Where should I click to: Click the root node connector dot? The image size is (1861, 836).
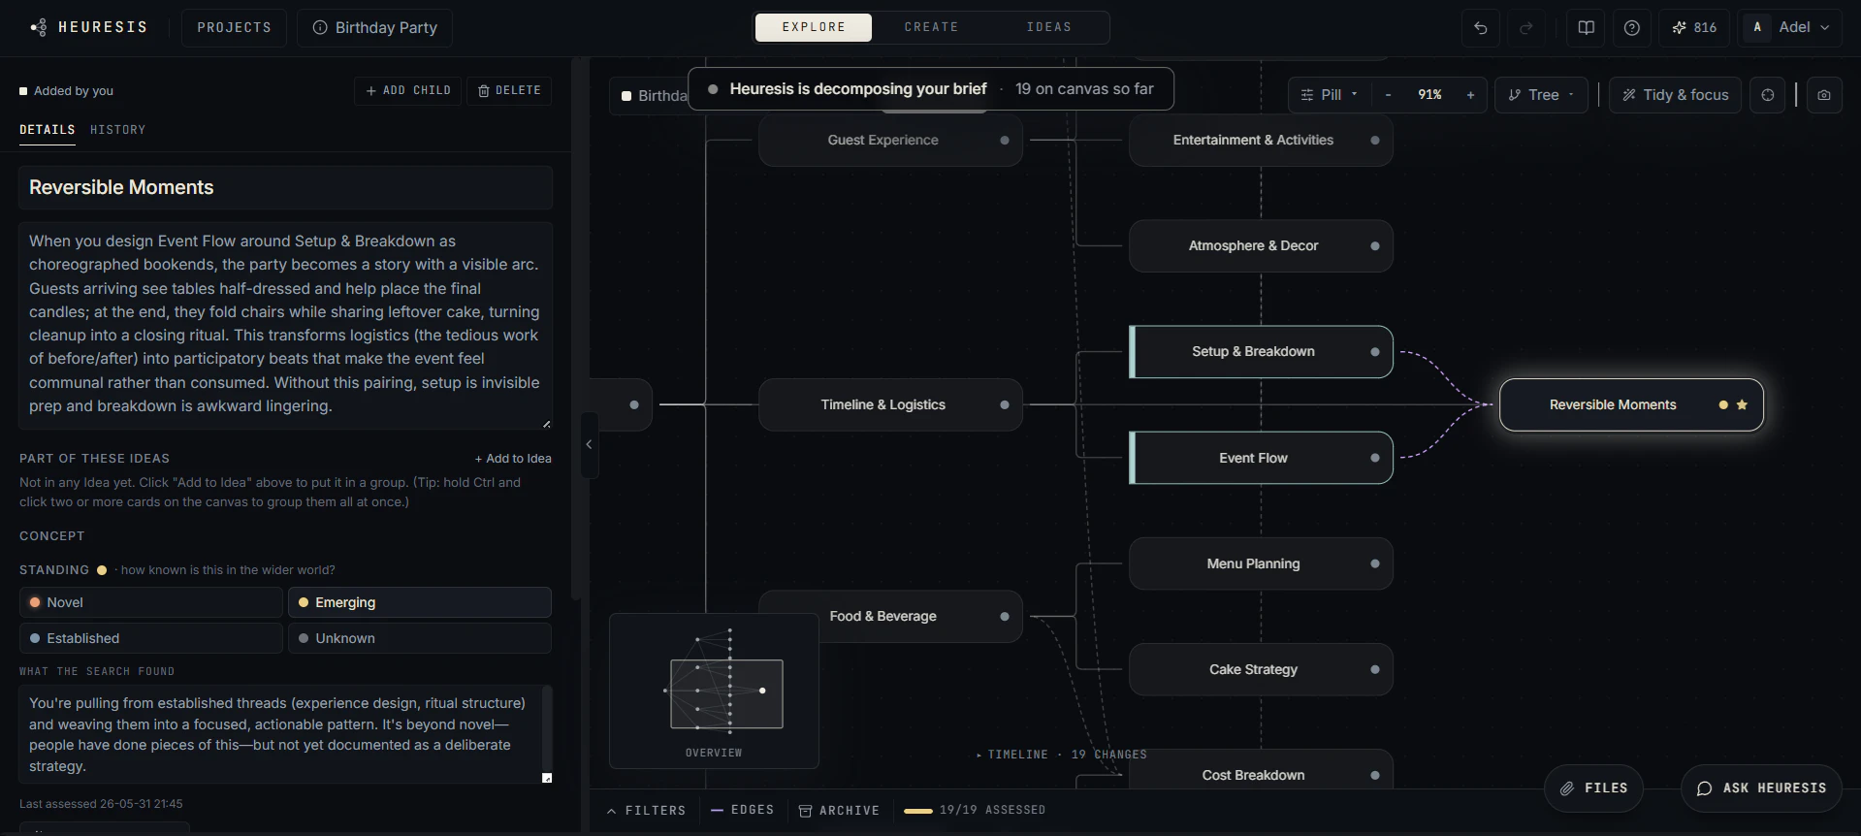point(634,404)
